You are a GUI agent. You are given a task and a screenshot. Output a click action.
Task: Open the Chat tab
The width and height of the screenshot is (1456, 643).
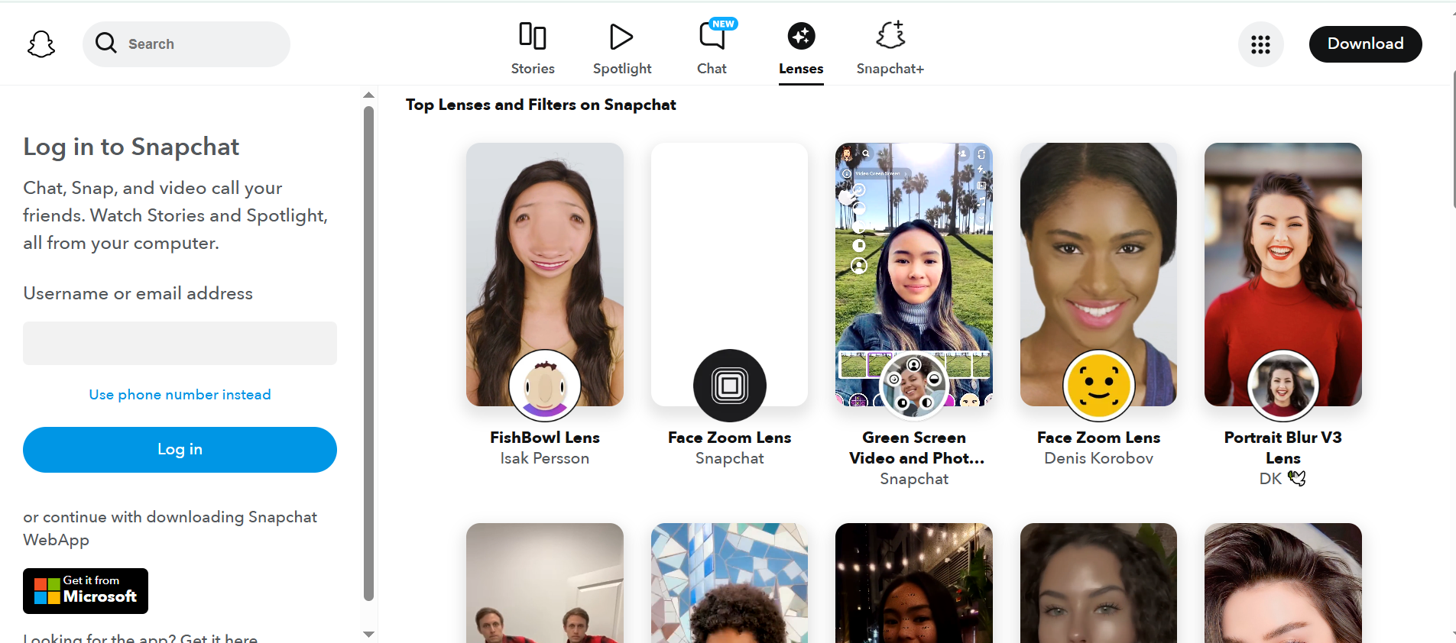[712, 50]
